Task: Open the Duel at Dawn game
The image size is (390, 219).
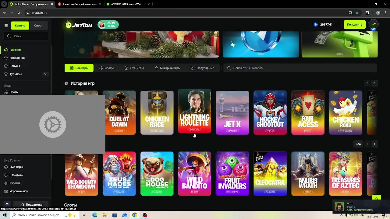Action: coord(119,113)
